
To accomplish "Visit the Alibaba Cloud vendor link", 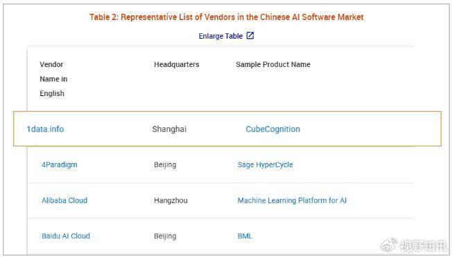I will coord(64,200).
